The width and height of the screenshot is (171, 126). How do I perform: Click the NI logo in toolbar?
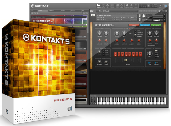click(165, 6)
